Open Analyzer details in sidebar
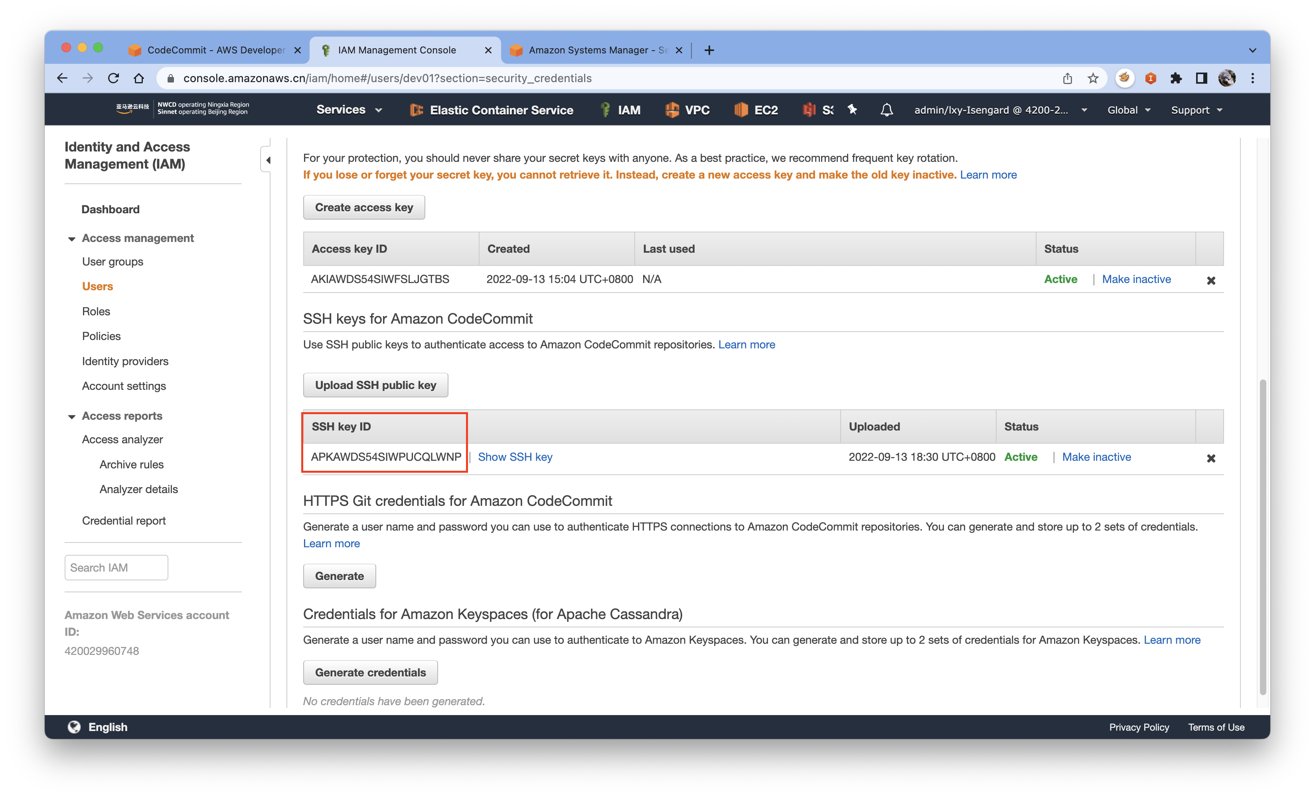The image size is (1315, 798). coord(138,489)
